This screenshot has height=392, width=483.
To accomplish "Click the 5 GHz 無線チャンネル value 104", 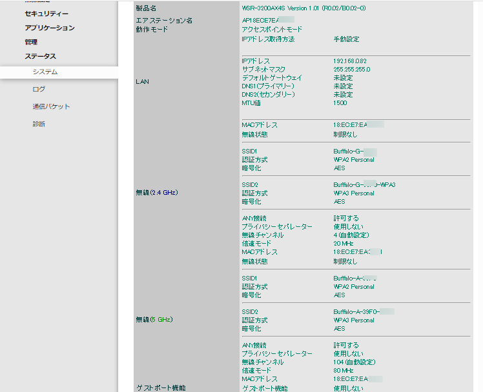I will click(355, 362).
